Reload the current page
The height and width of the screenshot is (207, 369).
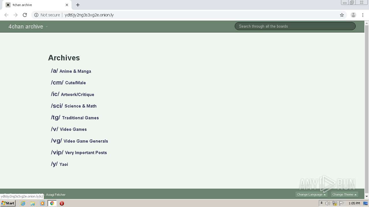click(x=25, y=15)
